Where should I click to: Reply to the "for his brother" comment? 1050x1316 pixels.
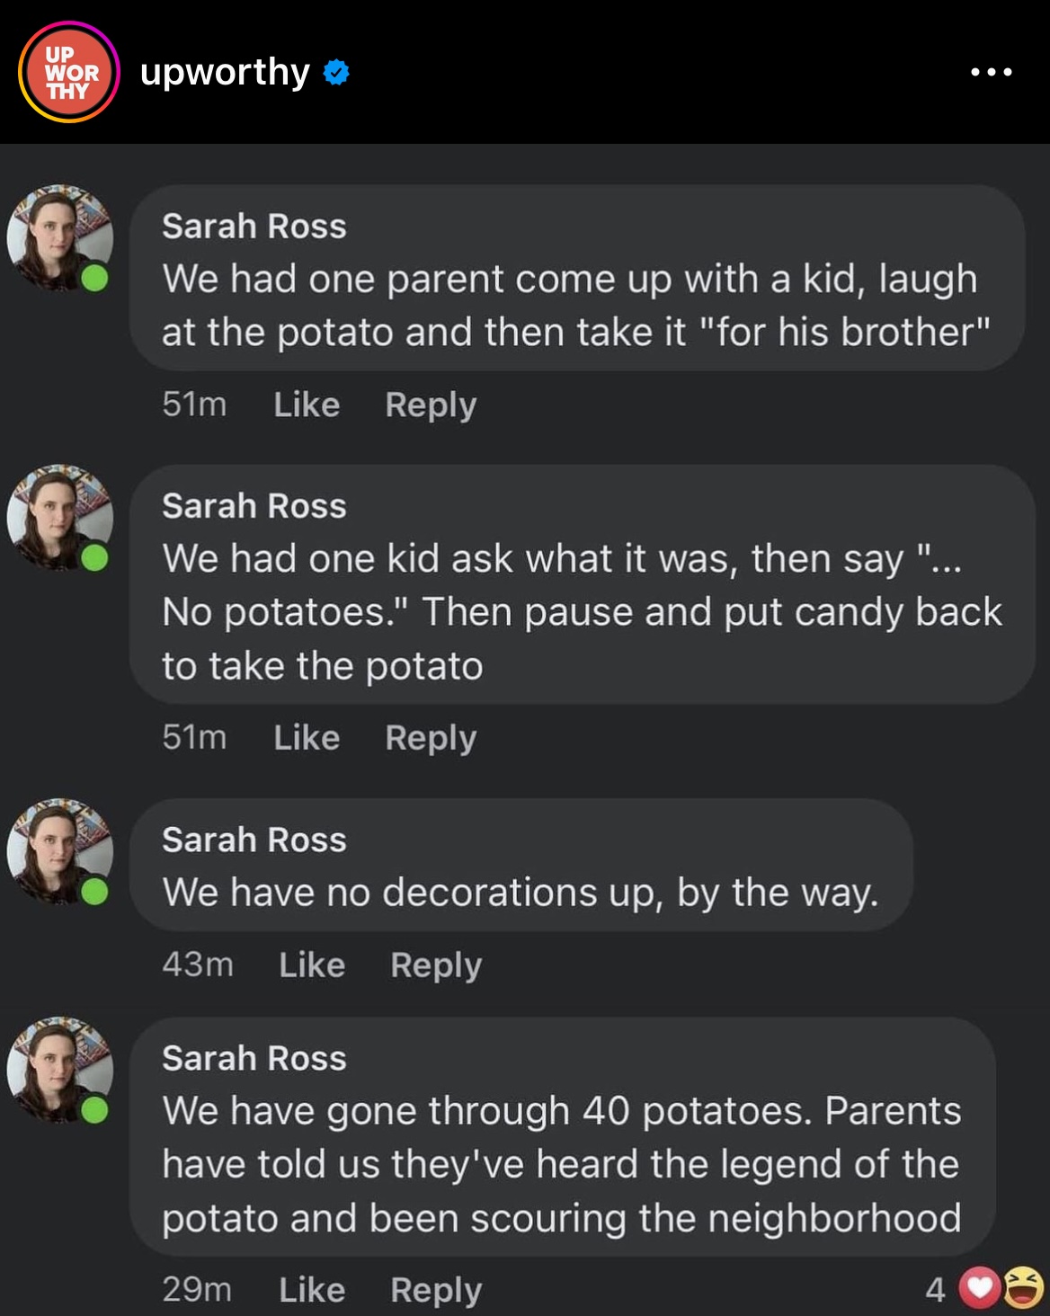[431, 405]
